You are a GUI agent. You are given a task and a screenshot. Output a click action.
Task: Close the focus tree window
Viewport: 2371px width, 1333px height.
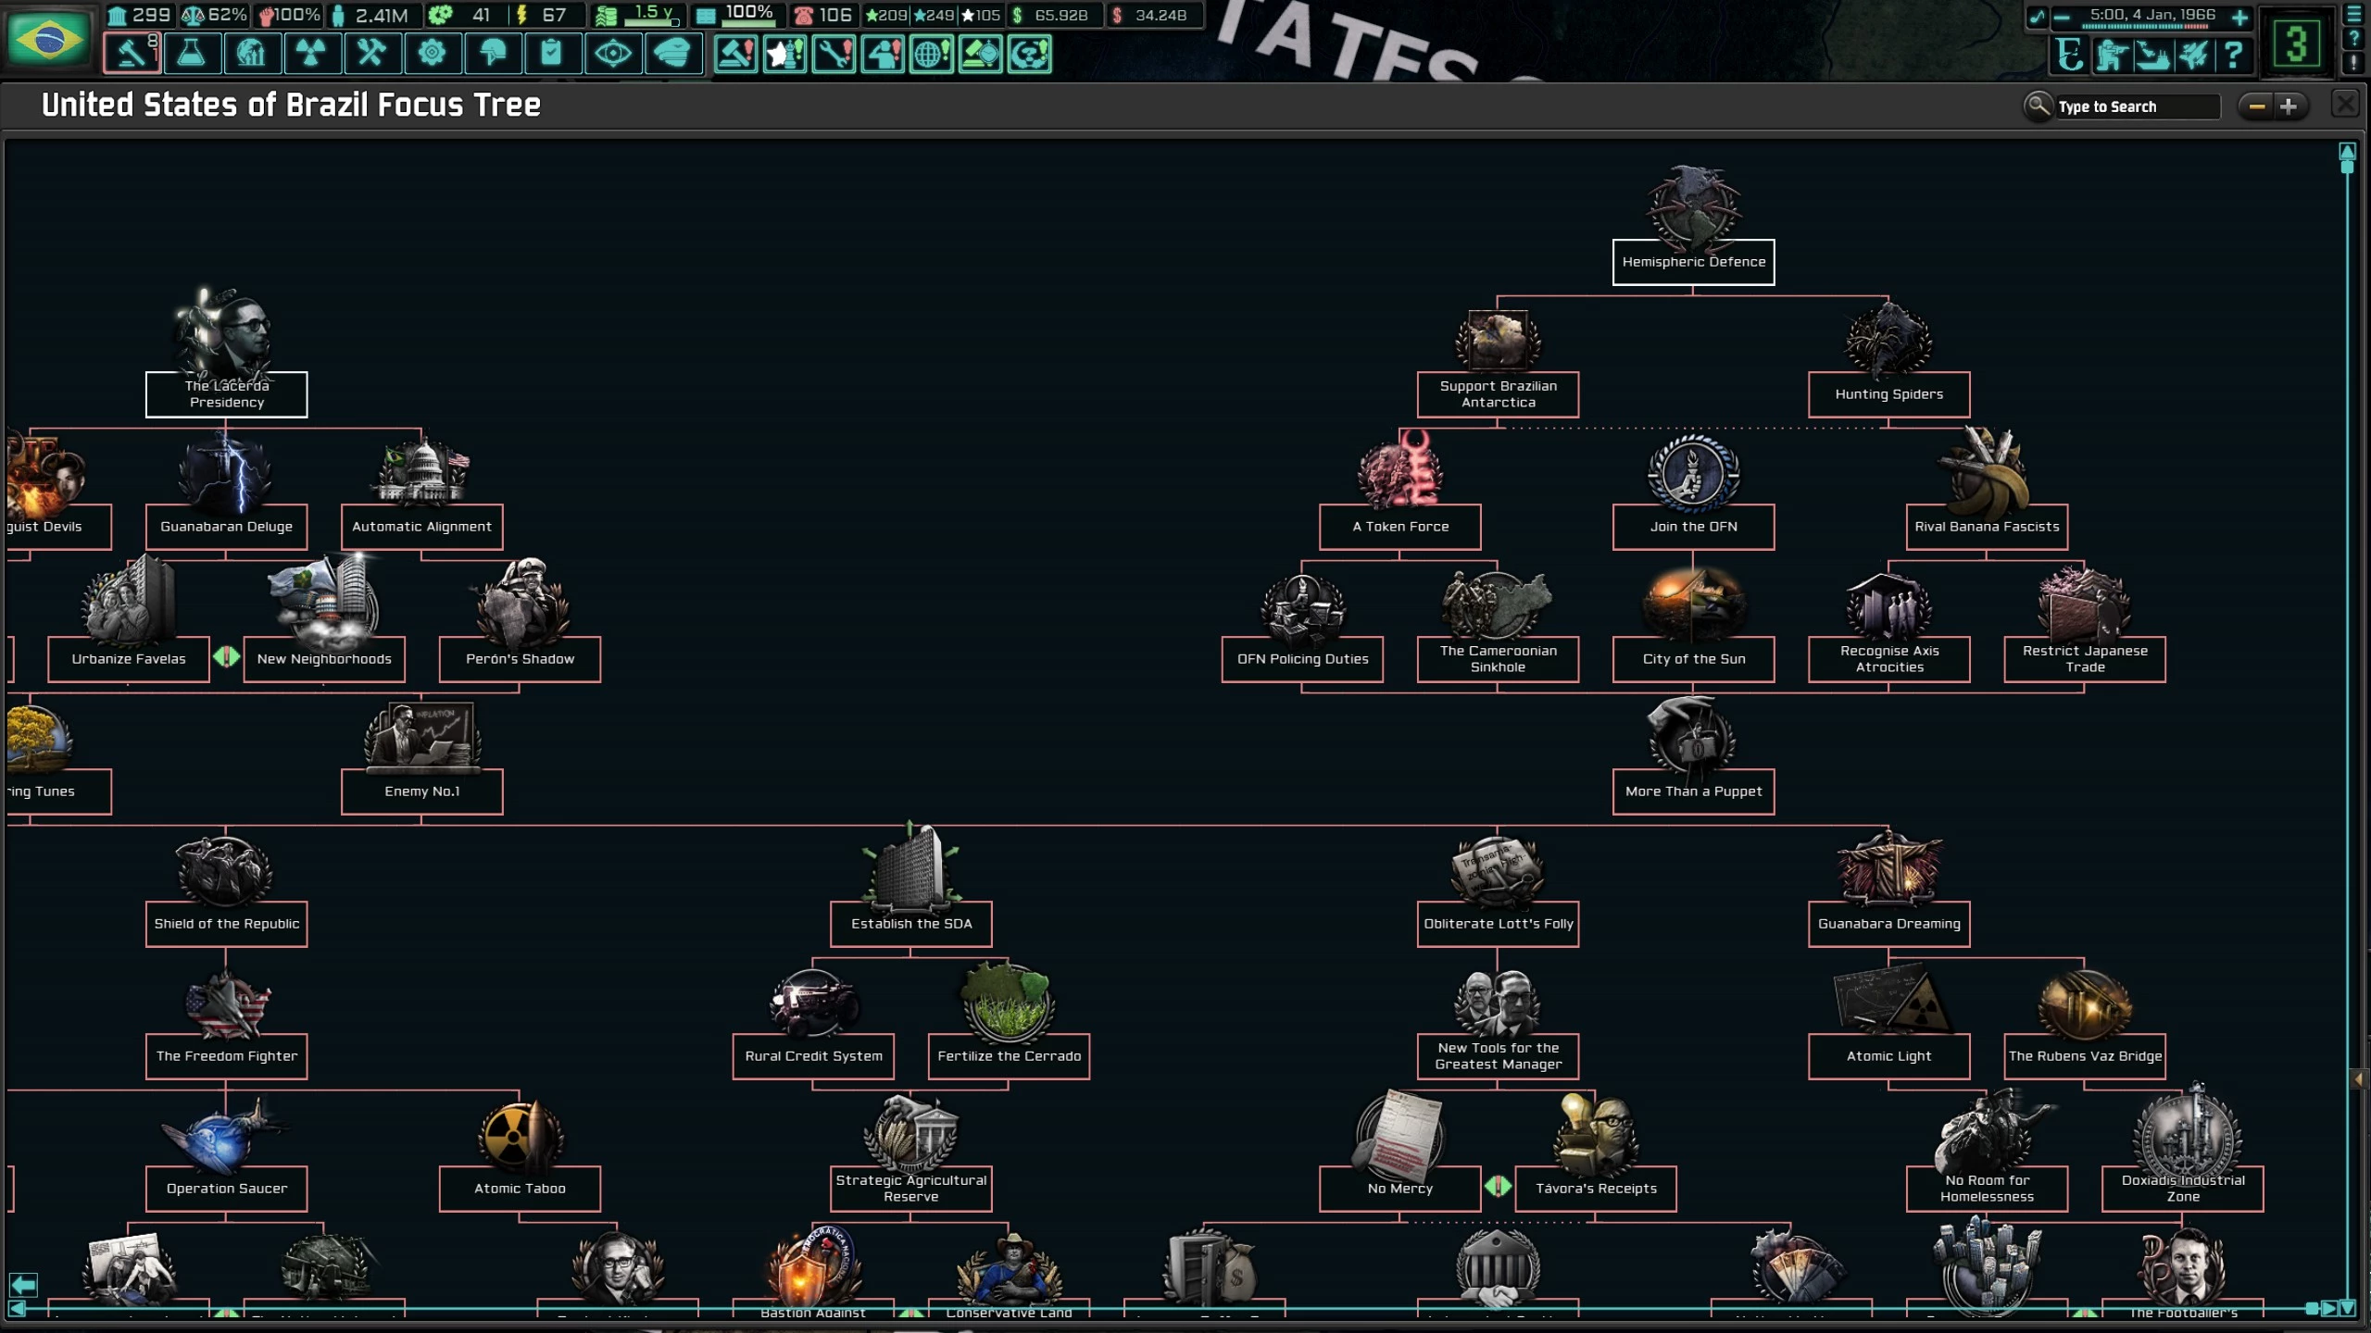2344,103
